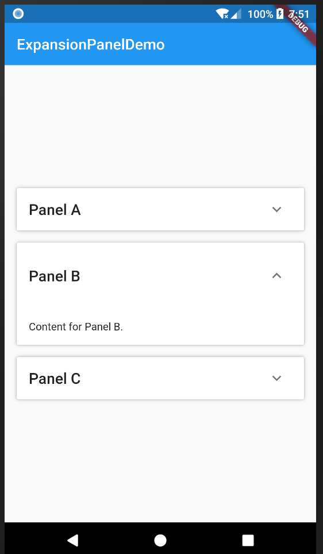Tap the Android home circle button
Viewport: 323px width, 554px height.
160,540
